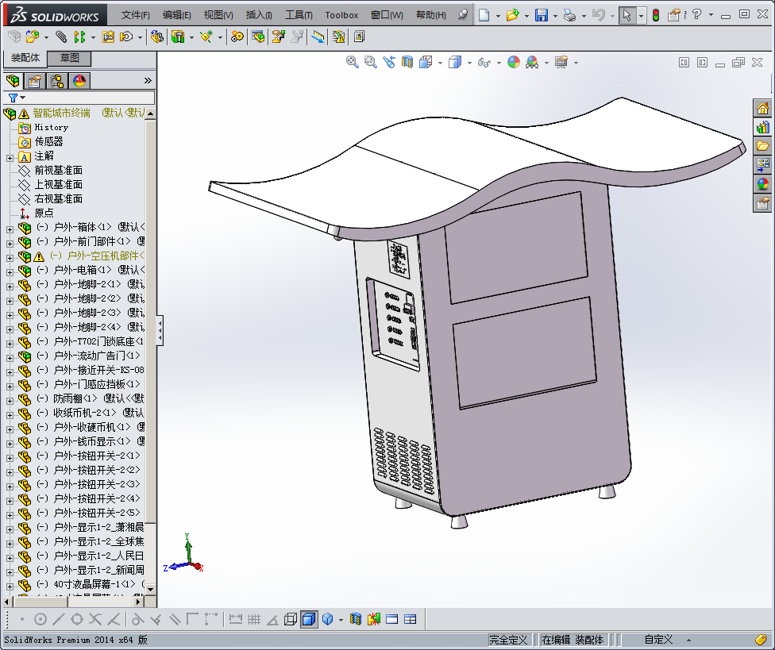
Task: Click the New Motion Study gear icon
Action: click(x=237, y=37)
